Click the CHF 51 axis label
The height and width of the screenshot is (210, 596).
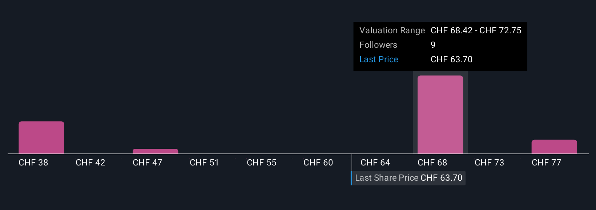tap(204, 163)
